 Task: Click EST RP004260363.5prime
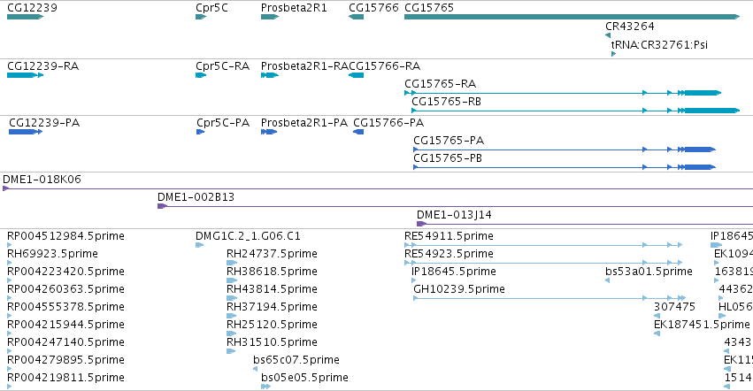coord(65,289)
